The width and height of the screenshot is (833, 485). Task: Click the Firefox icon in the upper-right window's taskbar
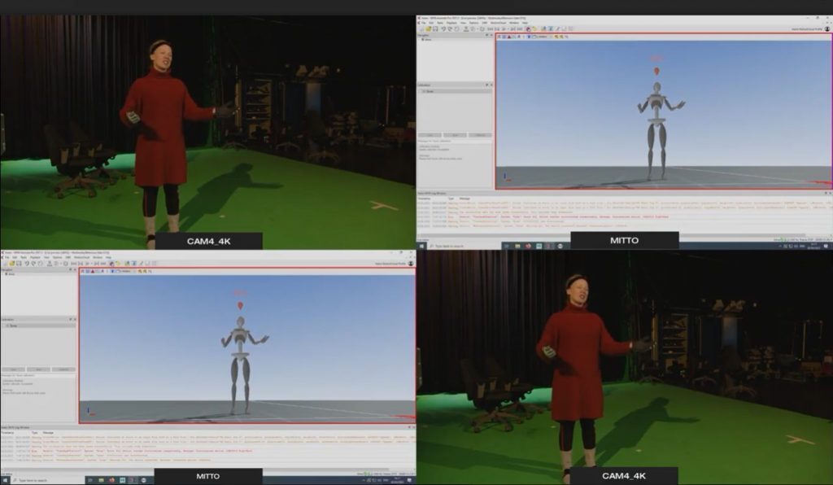(x=528, y=245)
